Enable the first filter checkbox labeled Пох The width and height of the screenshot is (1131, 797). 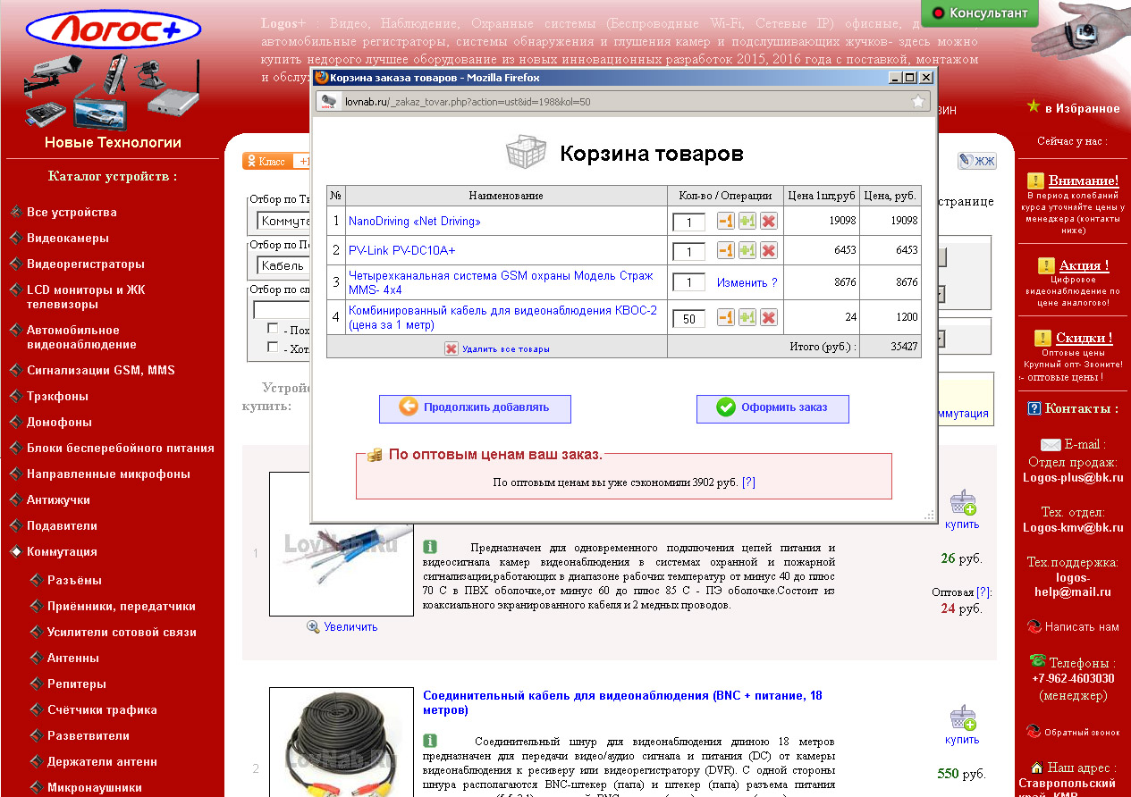click(x=271, y=329)
